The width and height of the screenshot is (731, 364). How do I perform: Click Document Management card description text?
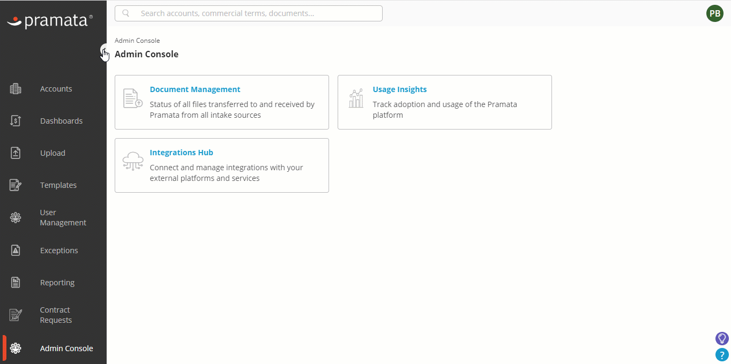(232, 110)
